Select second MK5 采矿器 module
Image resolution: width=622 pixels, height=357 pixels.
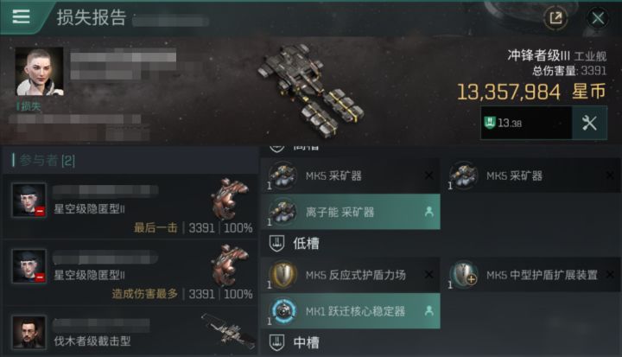[x=531, y=175]
